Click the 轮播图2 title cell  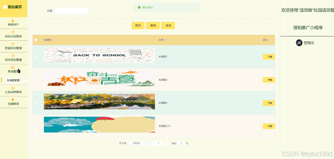pos(209,80)
